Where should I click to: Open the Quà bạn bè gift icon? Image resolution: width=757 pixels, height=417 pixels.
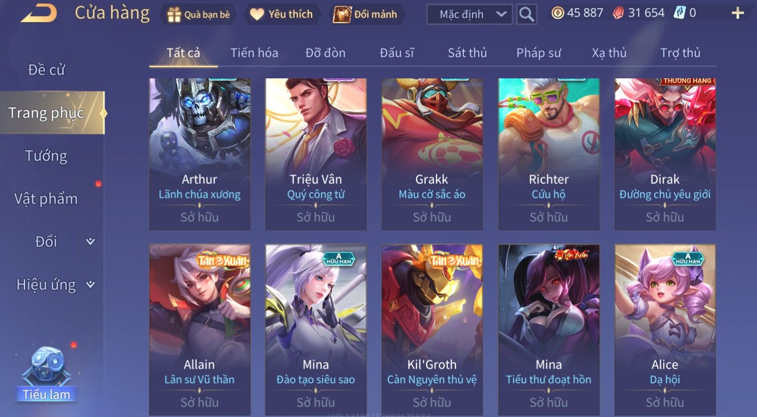point(174,15)
